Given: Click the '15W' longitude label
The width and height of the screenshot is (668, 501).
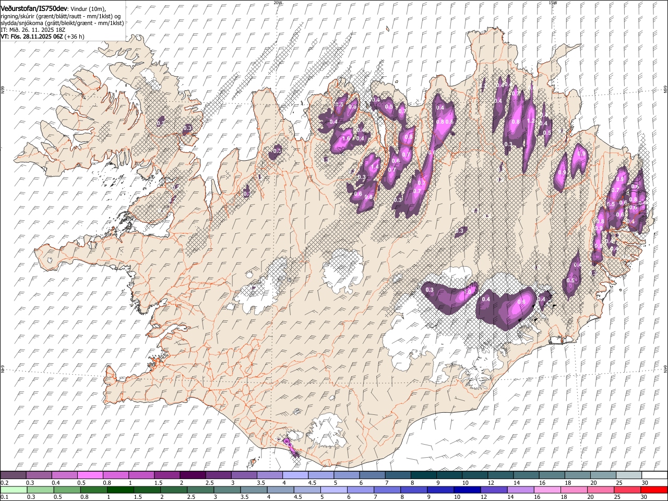Looking at the screenshot, I should pyautogui.click(x=553, y=3).
